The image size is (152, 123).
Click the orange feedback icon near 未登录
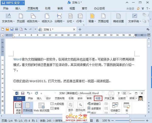coord(138,9)
